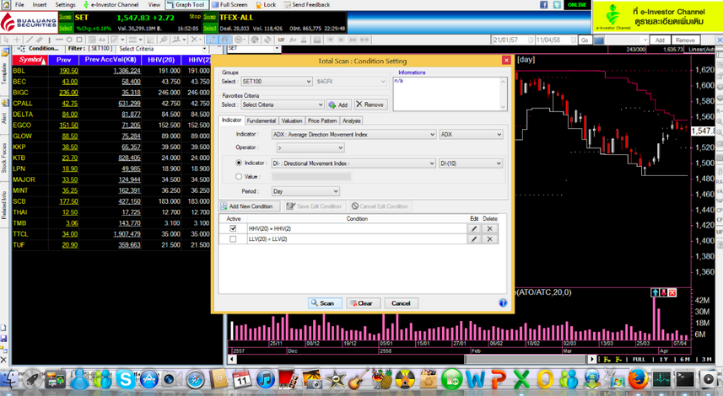Open iTunes from the dock
Image resolution: width=723 pixels, height=396 pixels.
click(x=265, y=379)
